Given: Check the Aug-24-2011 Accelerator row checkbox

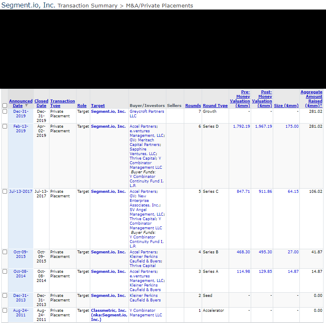Looking at the screenshot, I should pos(5,310).
